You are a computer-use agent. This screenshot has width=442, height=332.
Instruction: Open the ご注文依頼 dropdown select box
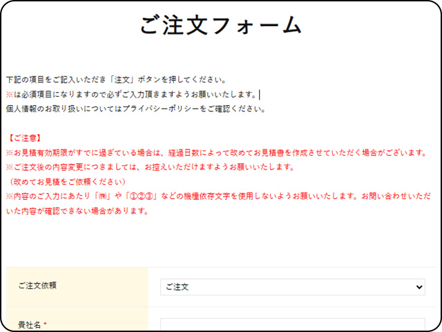pos(292,287)
